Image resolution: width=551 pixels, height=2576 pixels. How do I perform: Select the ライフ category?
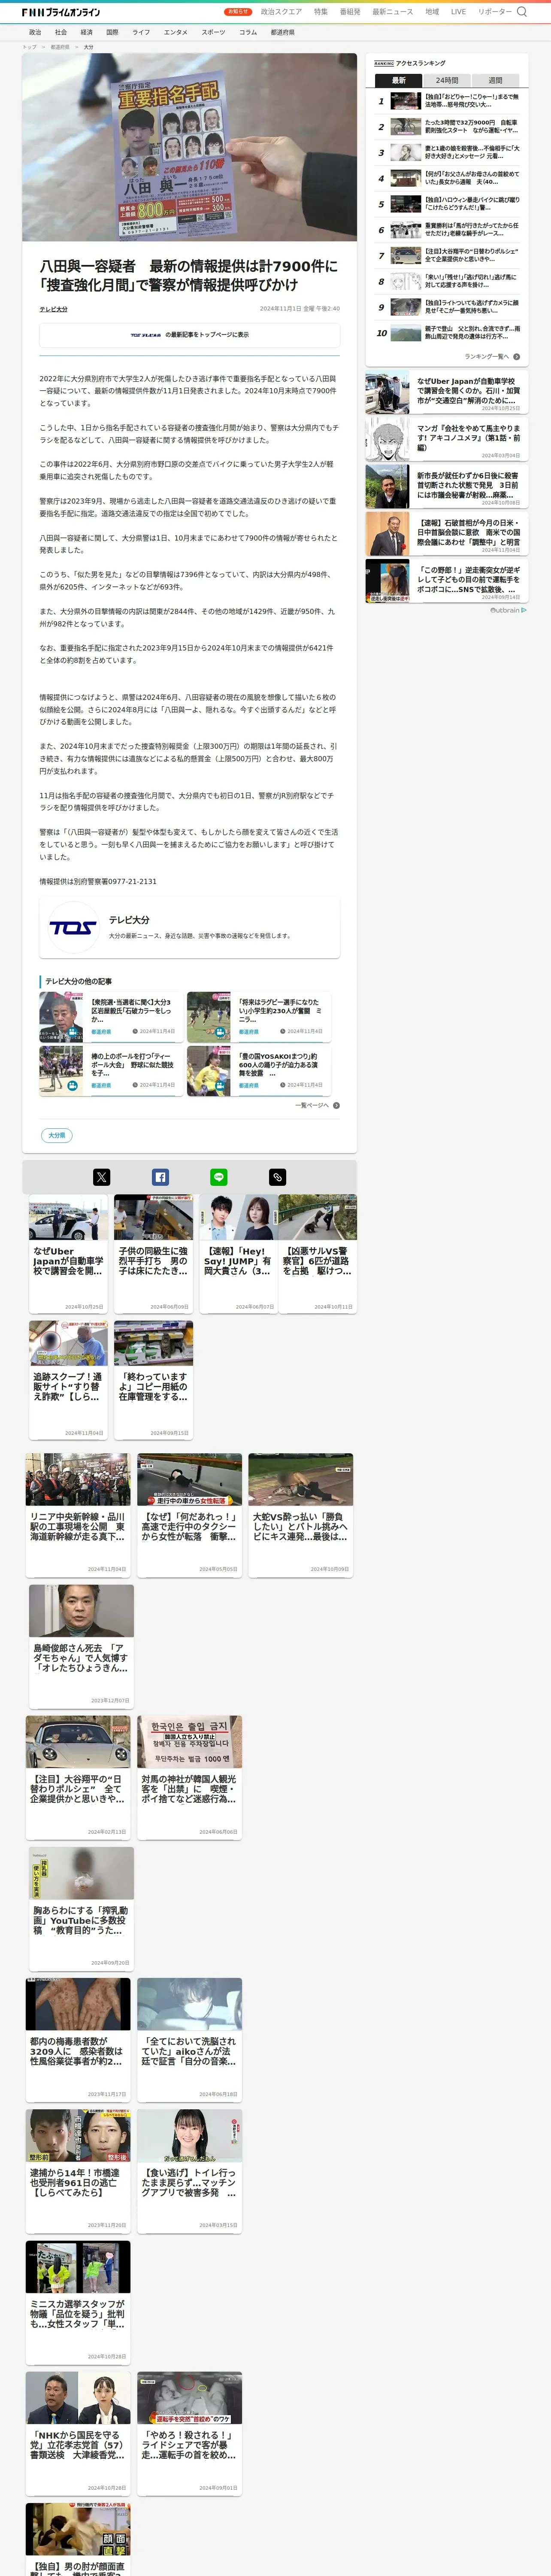pyautogui.click(x=141, y=32)
